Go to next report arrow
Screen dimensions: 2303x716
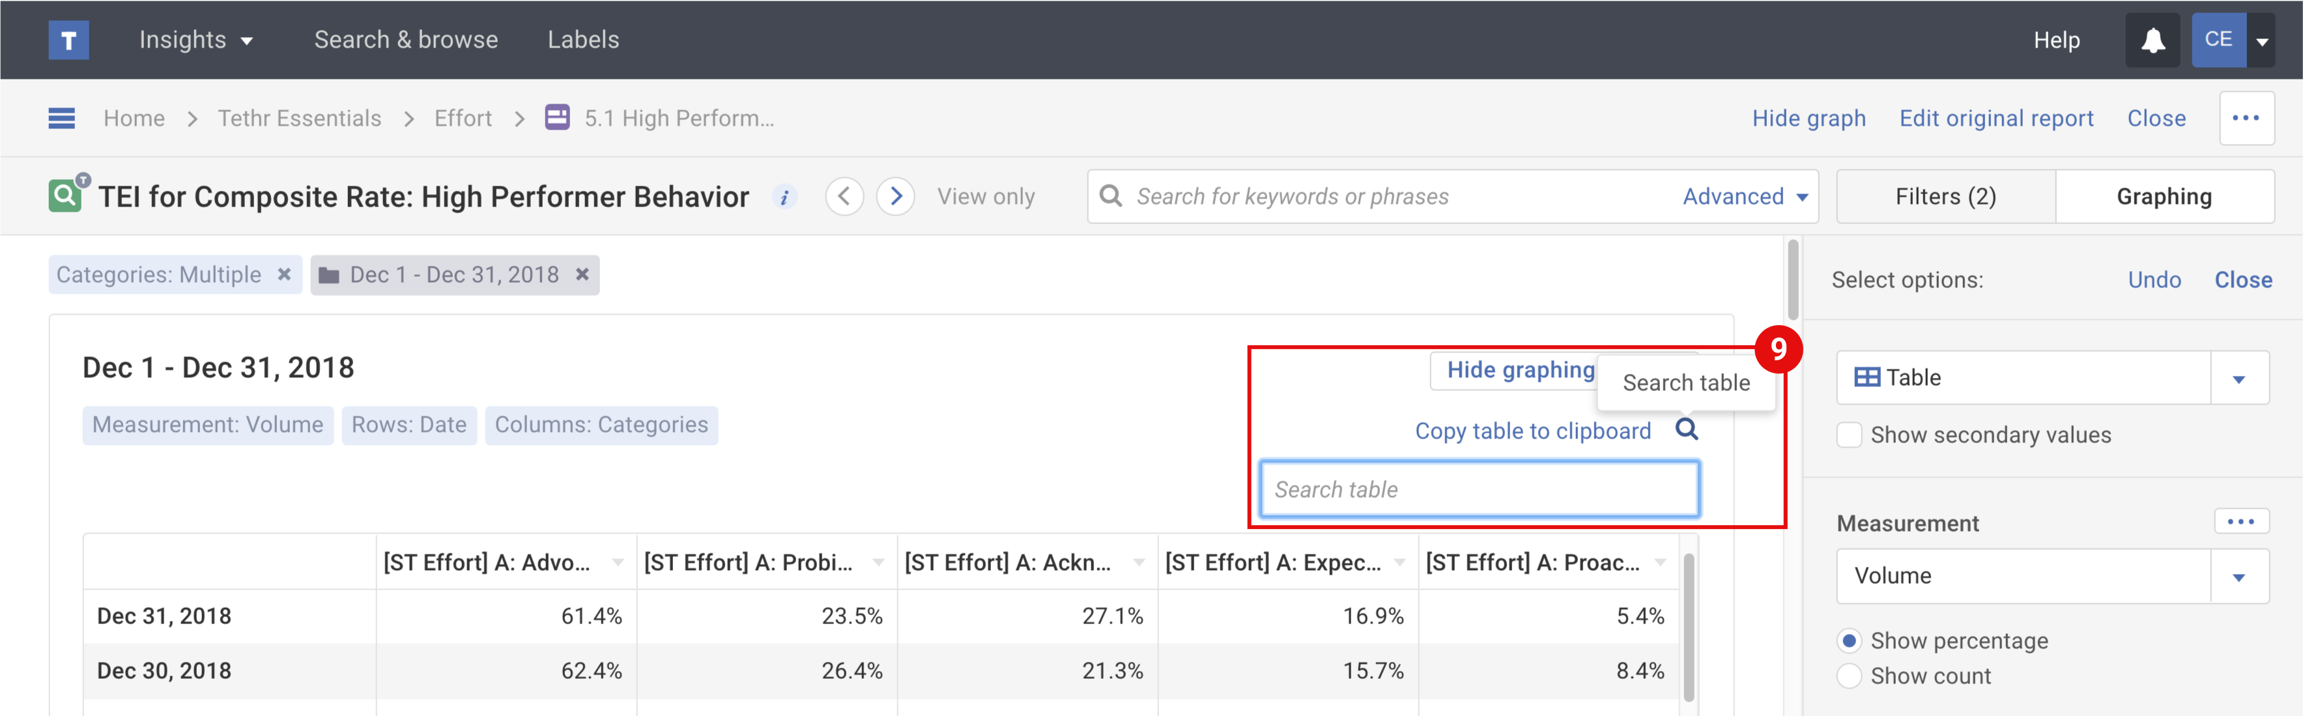(x=895, y=197)
